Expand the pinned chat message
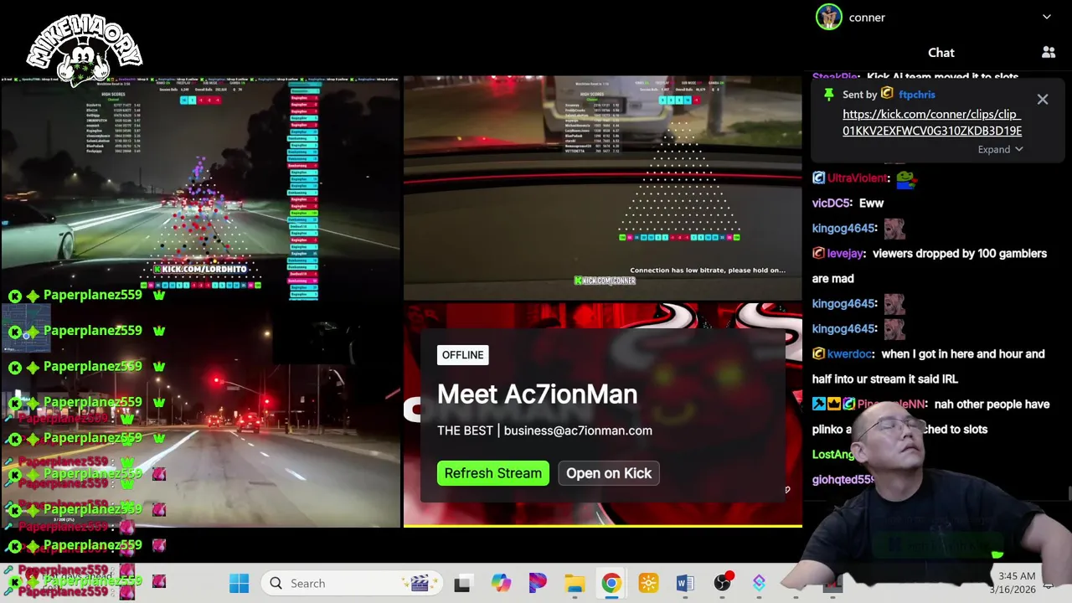Image resolution: width=1072 pixels, height=603 pixels. tap(1000, 149)
